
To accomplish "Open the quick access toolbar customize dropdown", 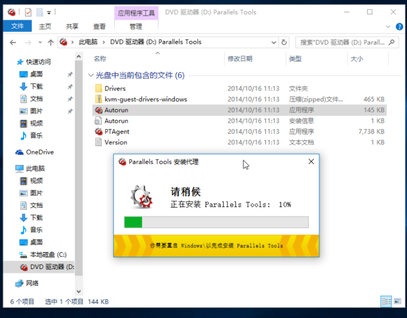I will point(49,12).
